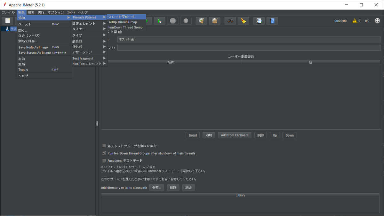Enable Functional テストモード checkbox
Screen dimensions: 384x216
[104, 160]
